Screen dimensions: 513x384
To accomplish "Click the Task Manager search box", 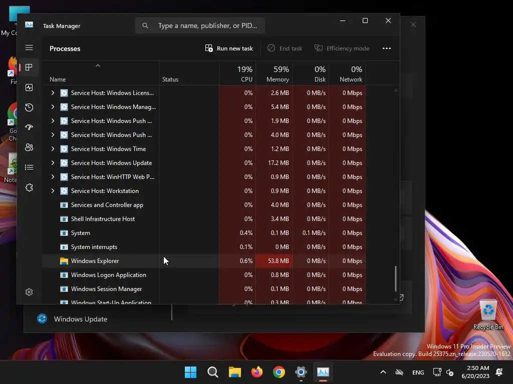I will coord(200,25).
